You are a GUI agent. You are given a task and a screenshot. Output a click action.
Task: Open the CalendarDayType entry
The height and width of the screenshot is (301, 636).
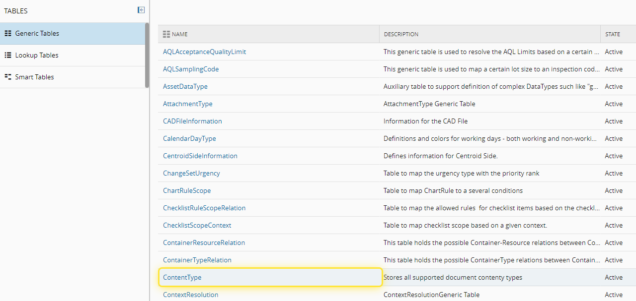(189, 138)
